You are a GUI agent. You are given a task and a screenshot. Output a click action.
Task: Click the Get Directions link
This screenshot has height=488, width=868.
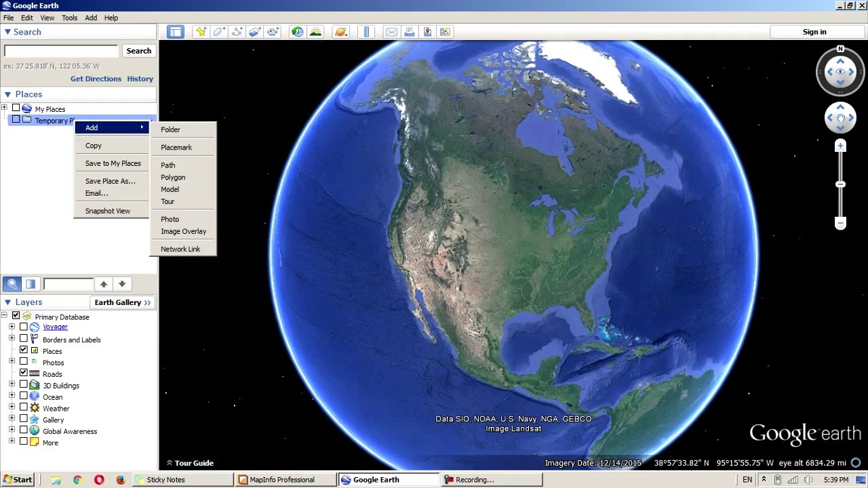pos(96,79)
